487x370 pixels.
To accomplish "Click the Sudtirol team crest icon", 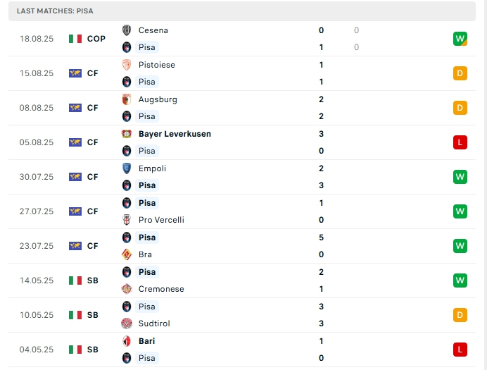I will pos(127,323).
